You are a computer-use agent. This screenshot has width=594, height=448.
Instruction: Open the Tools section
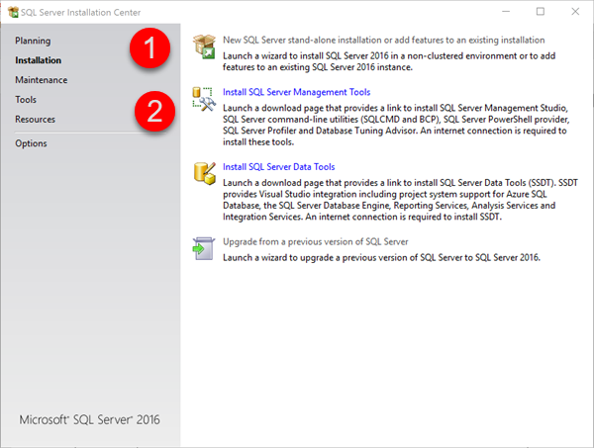point(26,100)
